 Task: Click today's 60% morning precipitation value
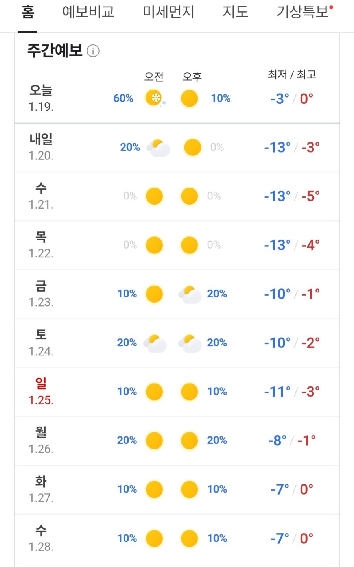(x=123, y=98)
